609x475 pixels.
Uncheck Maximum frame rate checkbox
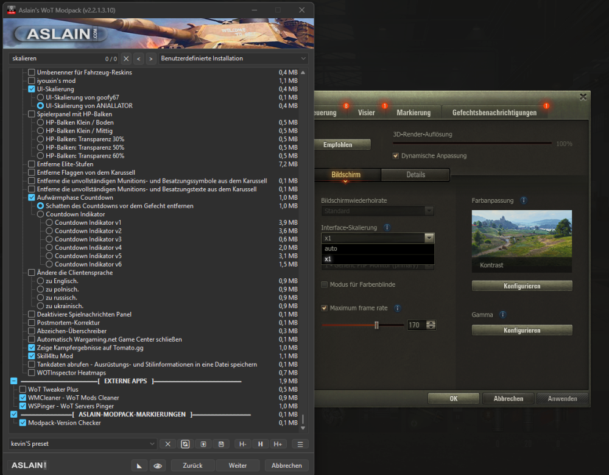pyautogui.click(x=325, y=308)
